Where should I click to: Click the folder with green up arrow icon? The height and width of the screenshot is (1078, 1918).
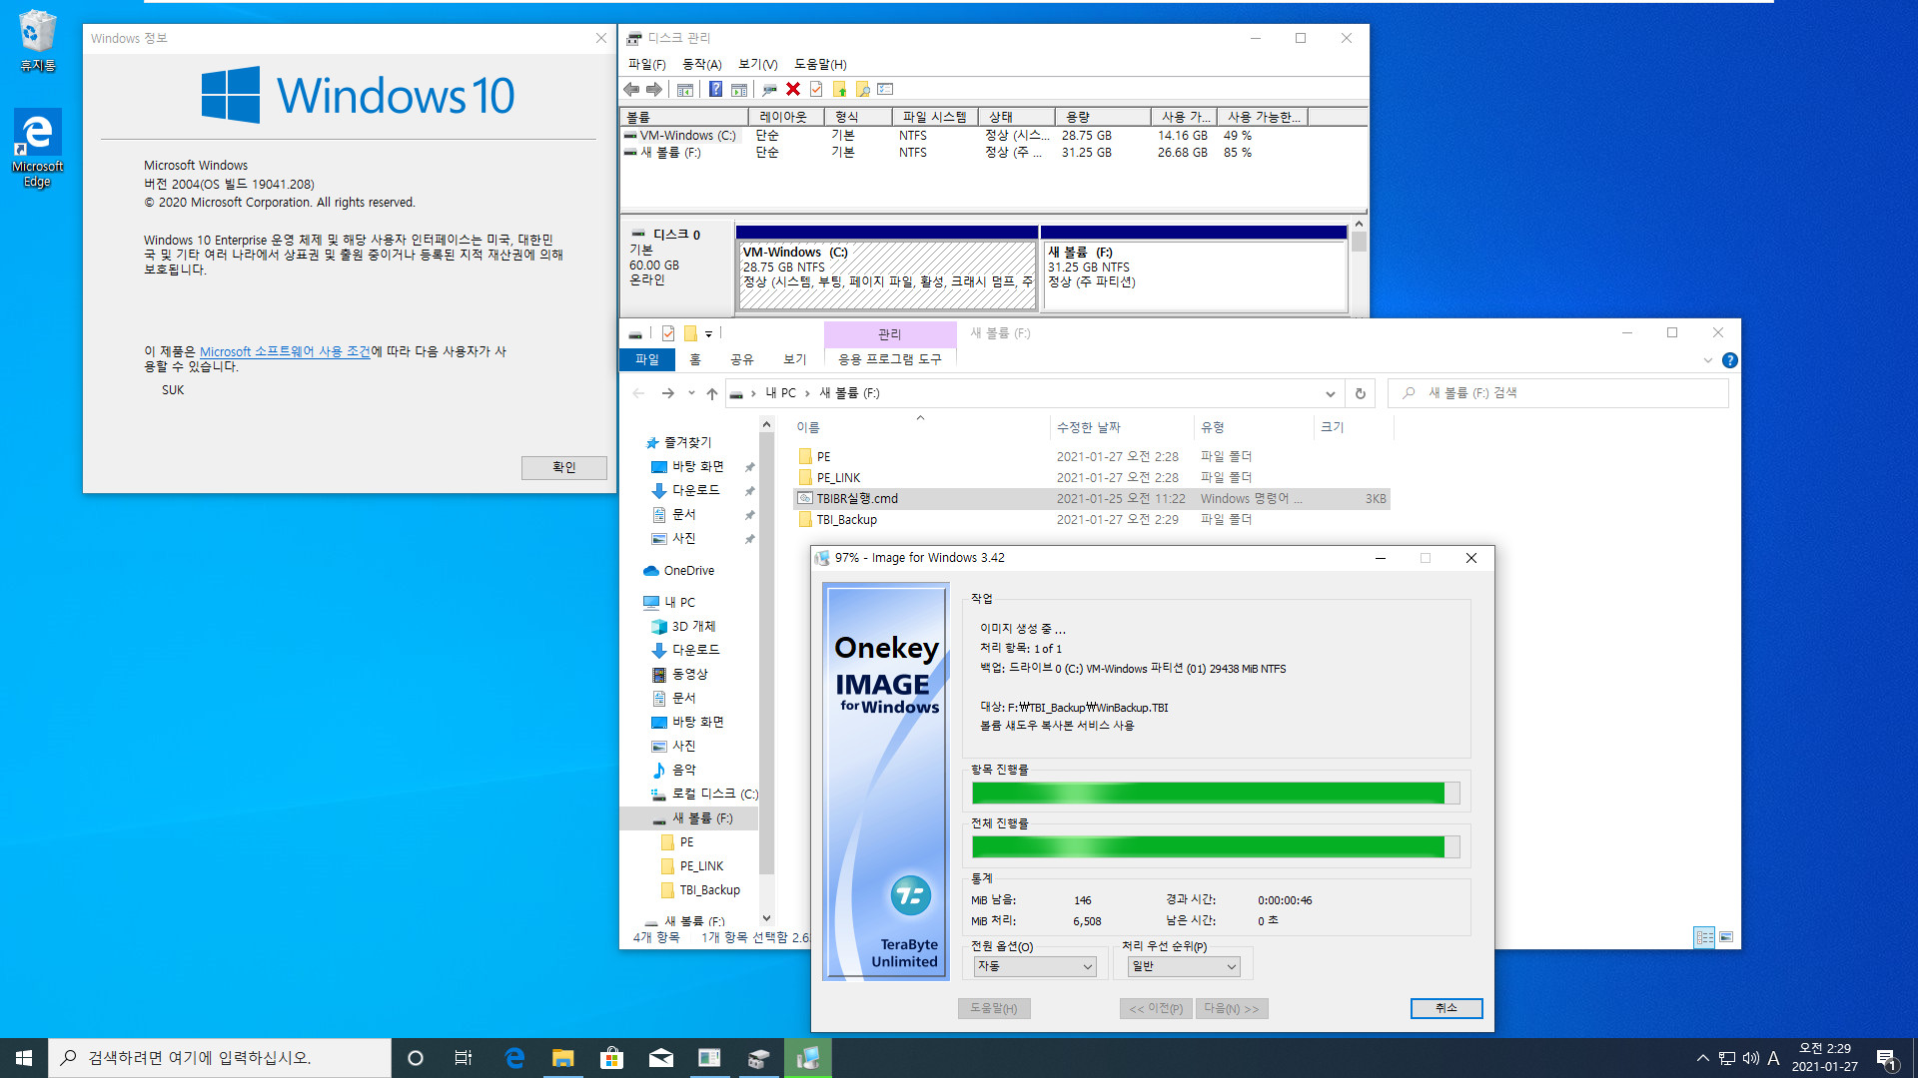[839, 90]
